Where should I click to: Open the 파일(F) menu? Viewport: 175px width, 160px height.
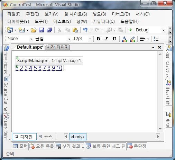[14, 14]
